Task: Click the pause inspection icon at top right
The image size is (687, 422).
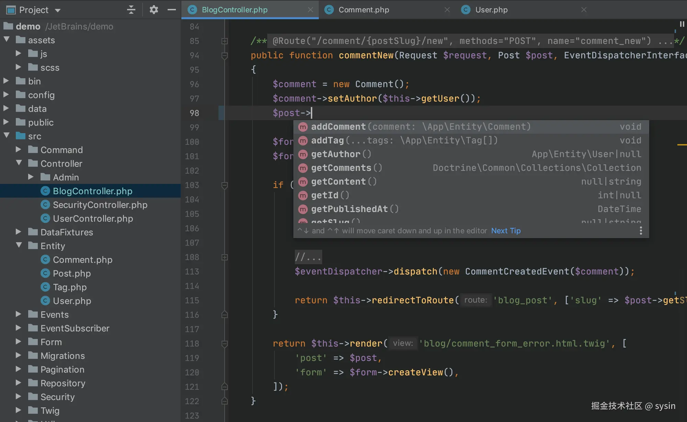Action: [682, 24]
